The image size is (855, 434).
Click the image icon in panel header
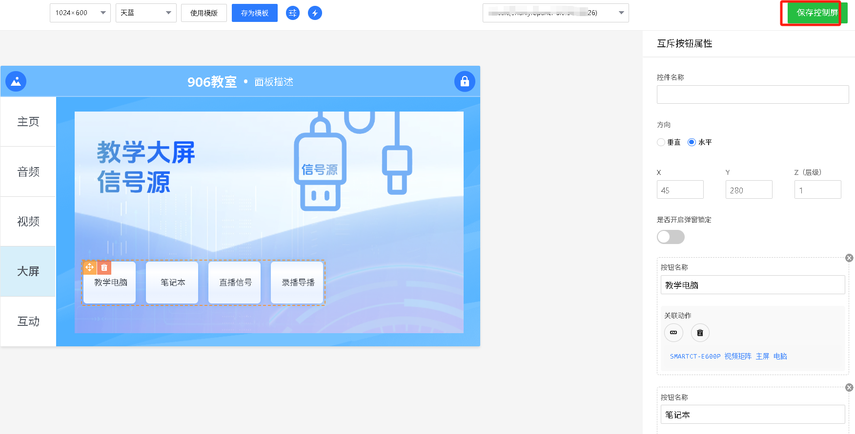[x=16, y=81]
